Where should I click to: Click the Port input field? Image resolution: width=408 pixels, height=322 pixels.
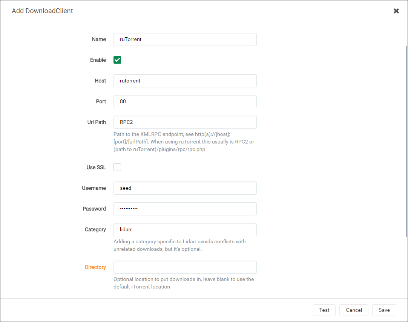(x=185, y=101)
